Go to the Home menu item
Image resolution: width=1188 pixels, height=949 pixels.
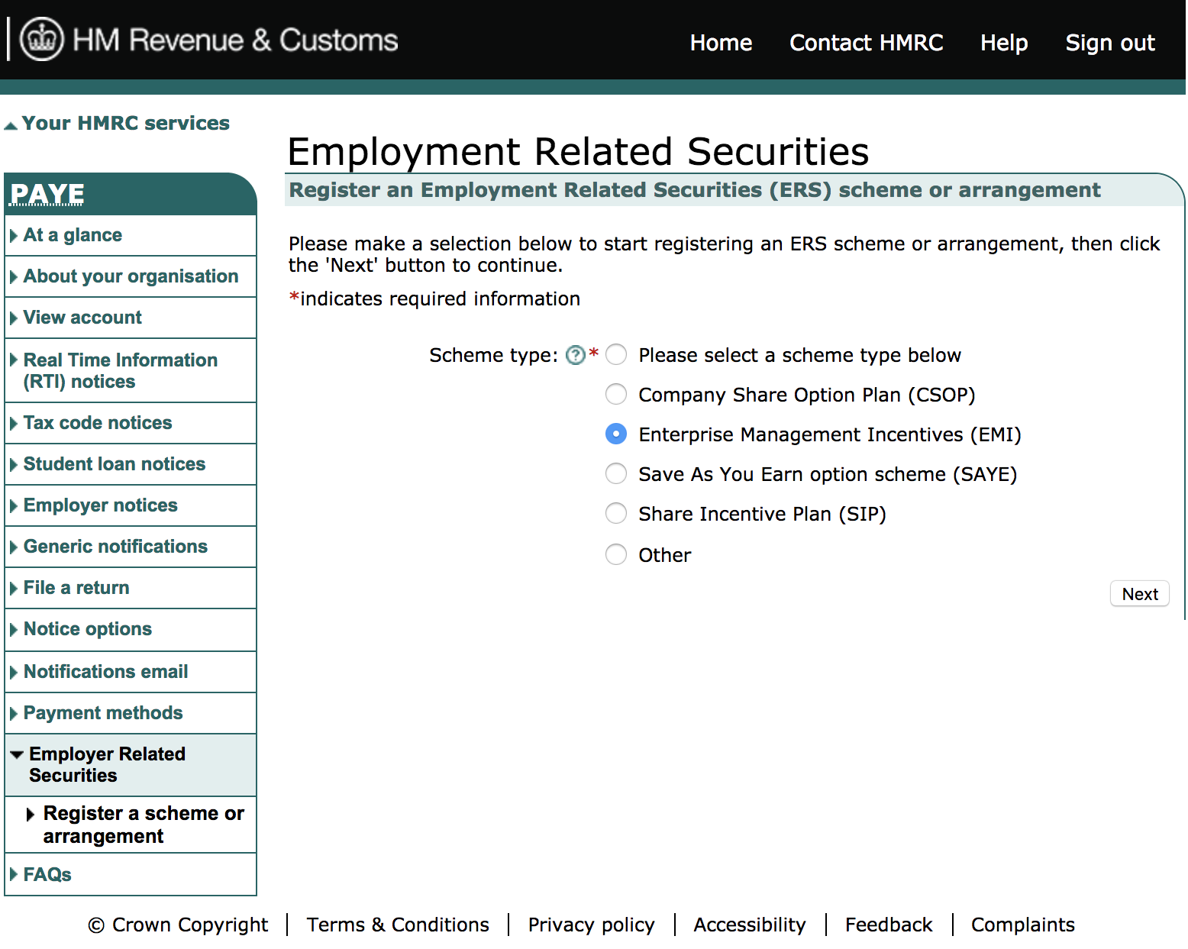coord(720,43)
